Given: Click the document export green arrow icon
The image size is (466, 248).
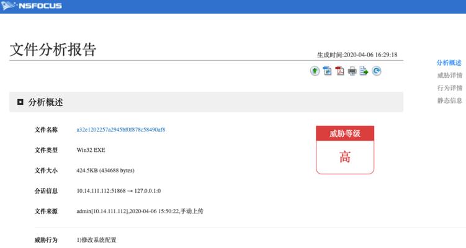Looking at the screenshot, I should [x=364, y=71].
